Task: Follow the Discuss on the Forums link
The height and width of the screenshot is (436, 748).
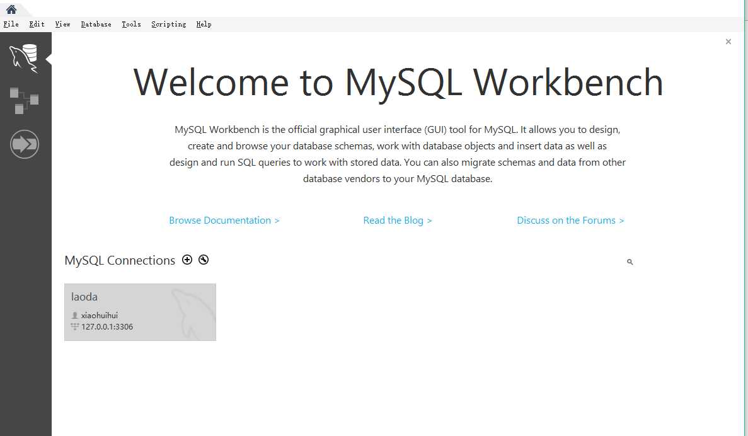Action: pos(570,221)
